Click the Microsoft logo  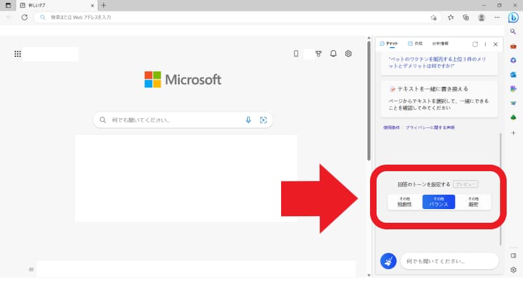(183, 79)
